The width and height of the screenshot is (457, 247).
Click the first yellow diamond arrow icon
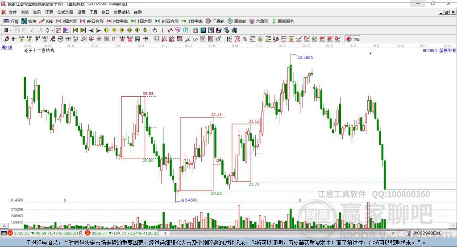pyautogui.click(x=106, y=30)
